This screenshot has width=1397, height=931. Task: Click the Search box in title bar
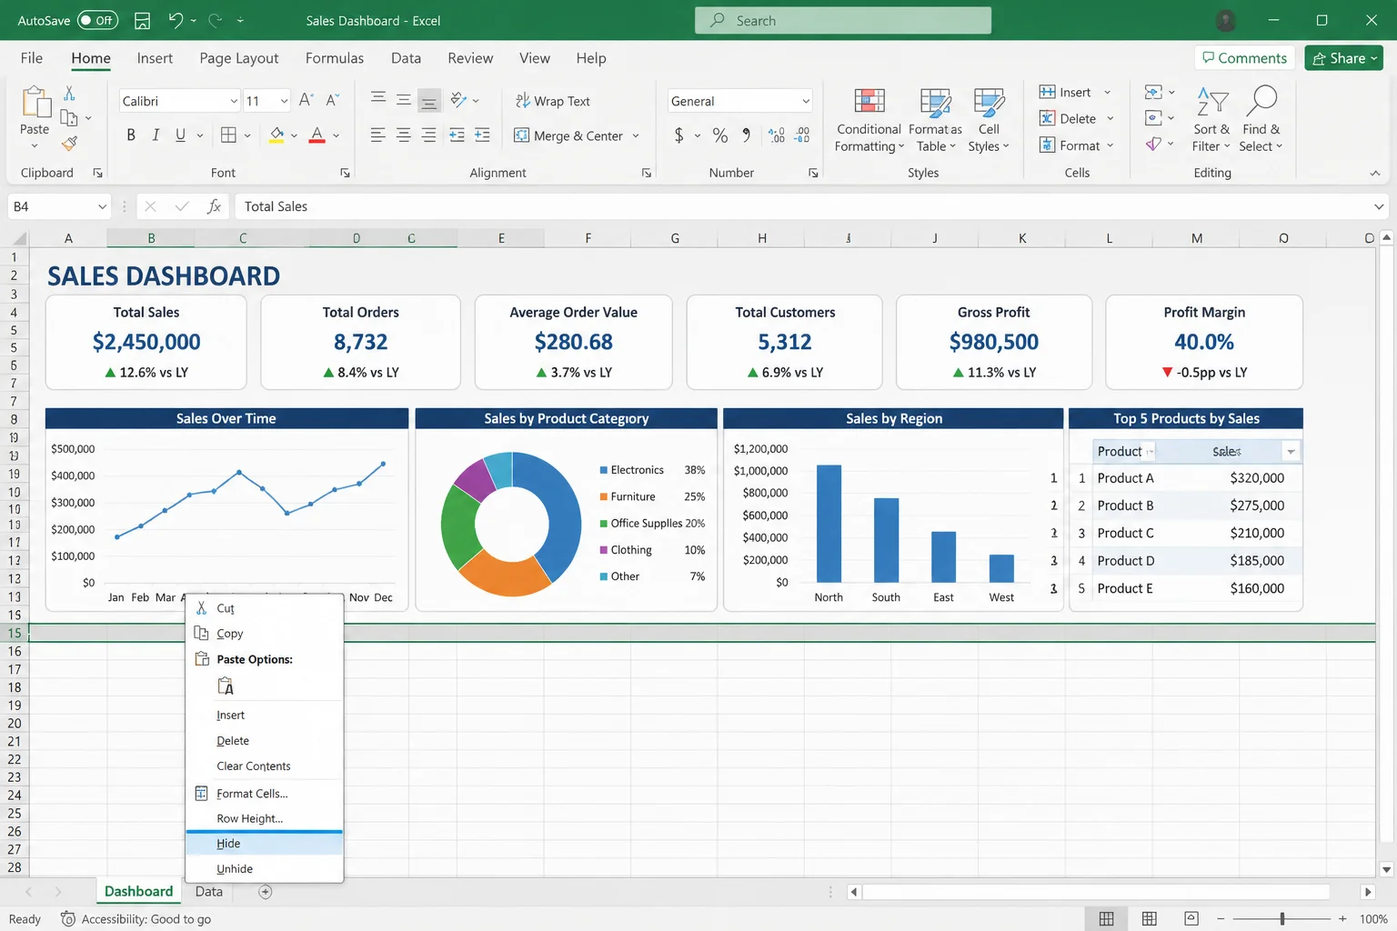coord(843,20)
